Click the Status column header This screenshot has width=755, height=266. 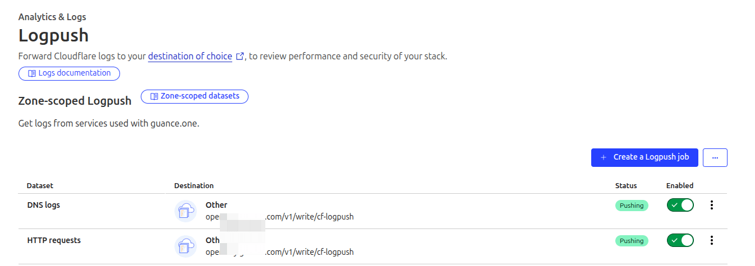pos(626,185)
